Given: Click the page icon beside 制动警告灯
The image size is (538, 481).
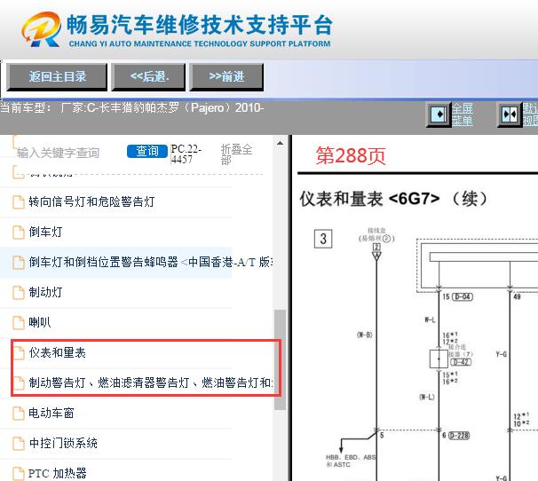Looking at the screenshot, I should point(19,382).
